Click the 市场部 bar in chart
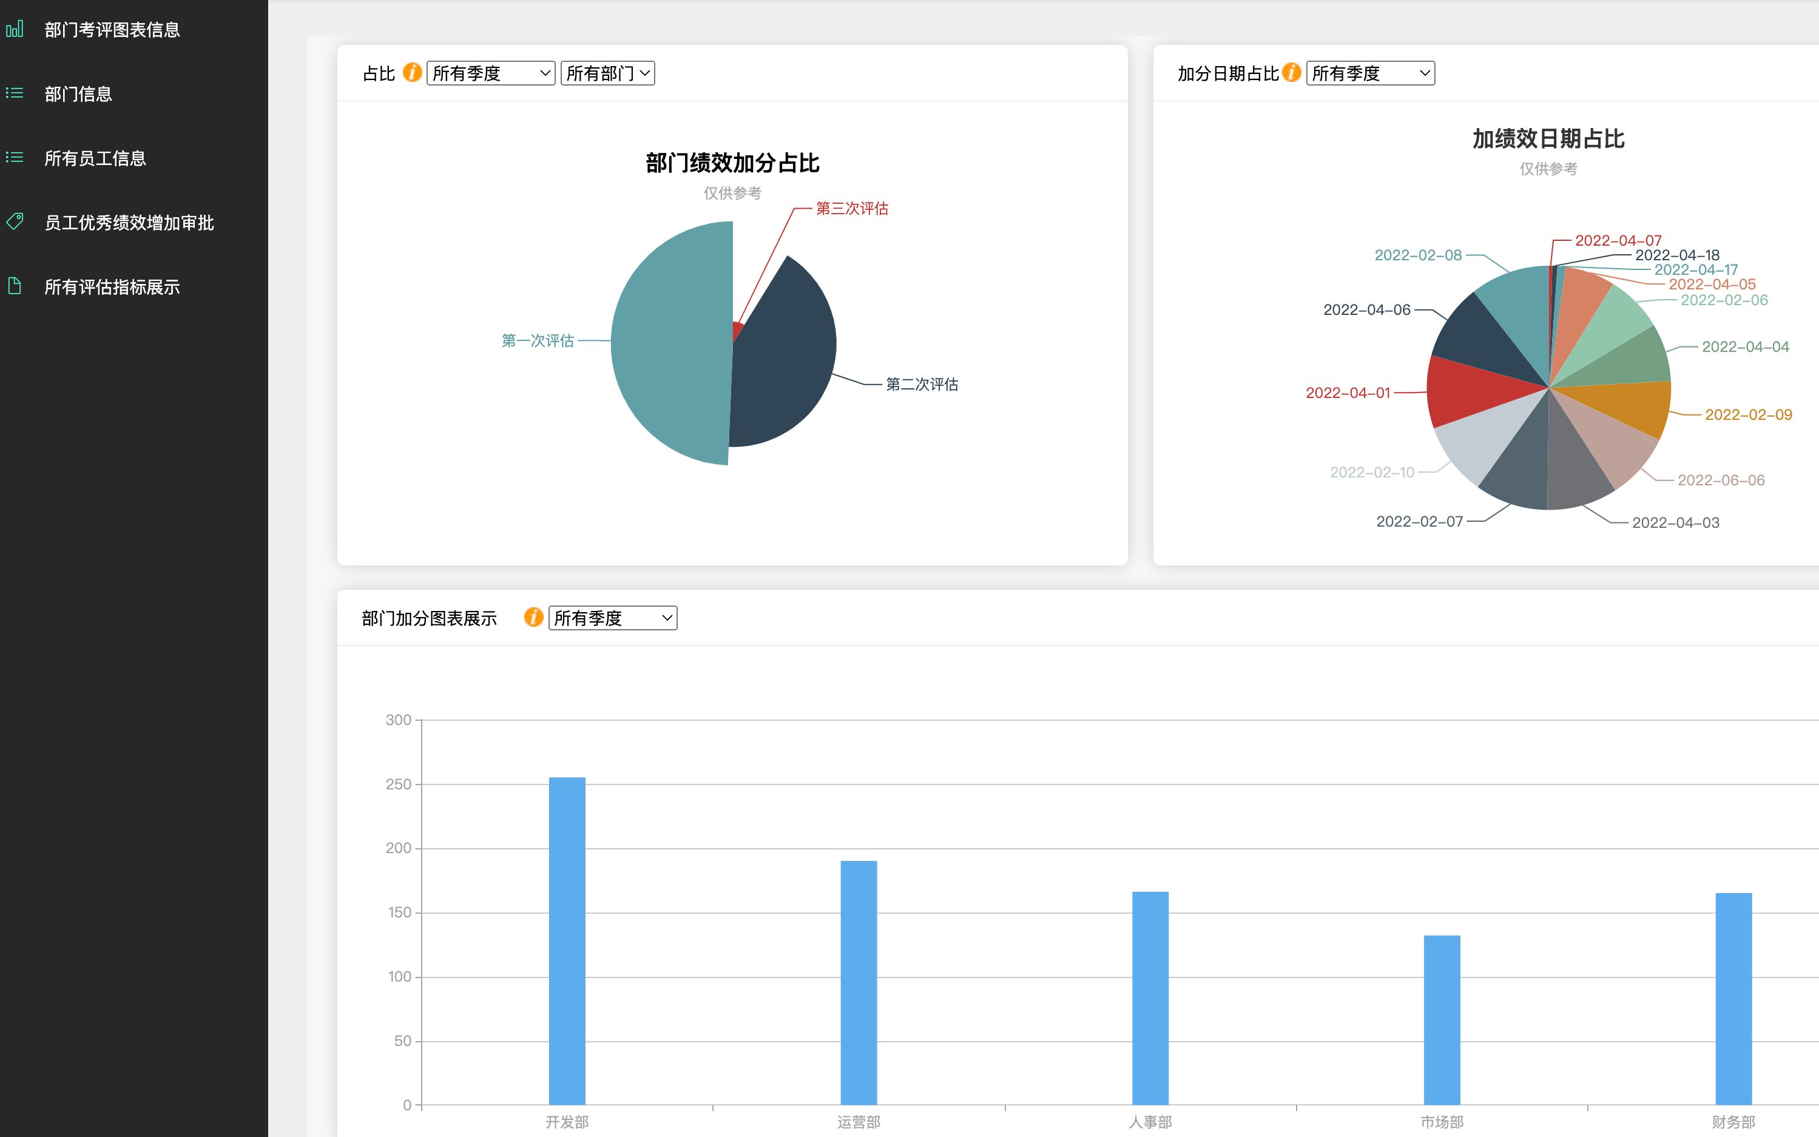Viewport: 1819px width, 1137px height. [1442, 1020]
